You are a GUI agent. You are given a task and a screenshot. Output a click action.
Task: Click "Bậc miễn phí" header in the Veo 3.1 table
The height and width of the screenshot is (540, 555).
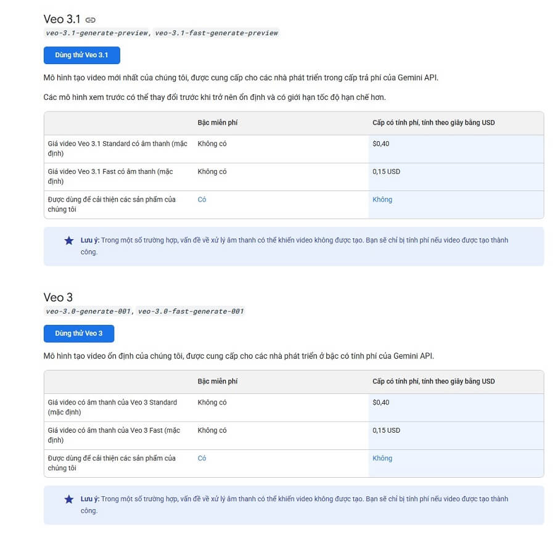[218, 123]
